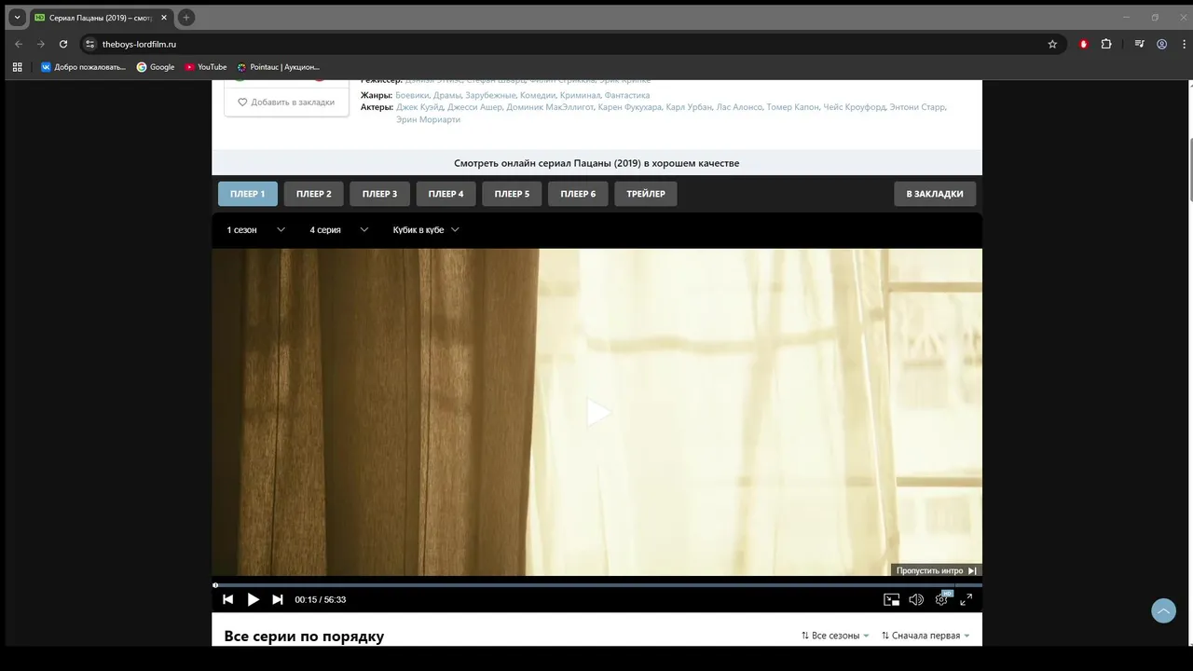Switch to ПЛЕЕР 3 tab
The height and width of the screenshot is (671, 1193).
(380, 194)
